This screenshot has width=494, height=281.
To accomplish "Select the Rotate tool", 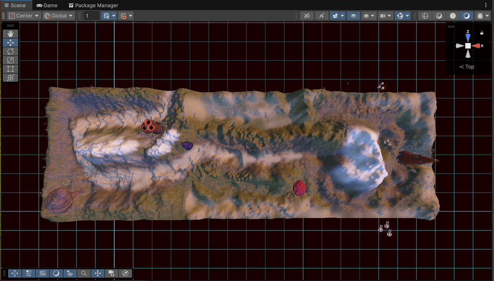I will click(10, 52).
